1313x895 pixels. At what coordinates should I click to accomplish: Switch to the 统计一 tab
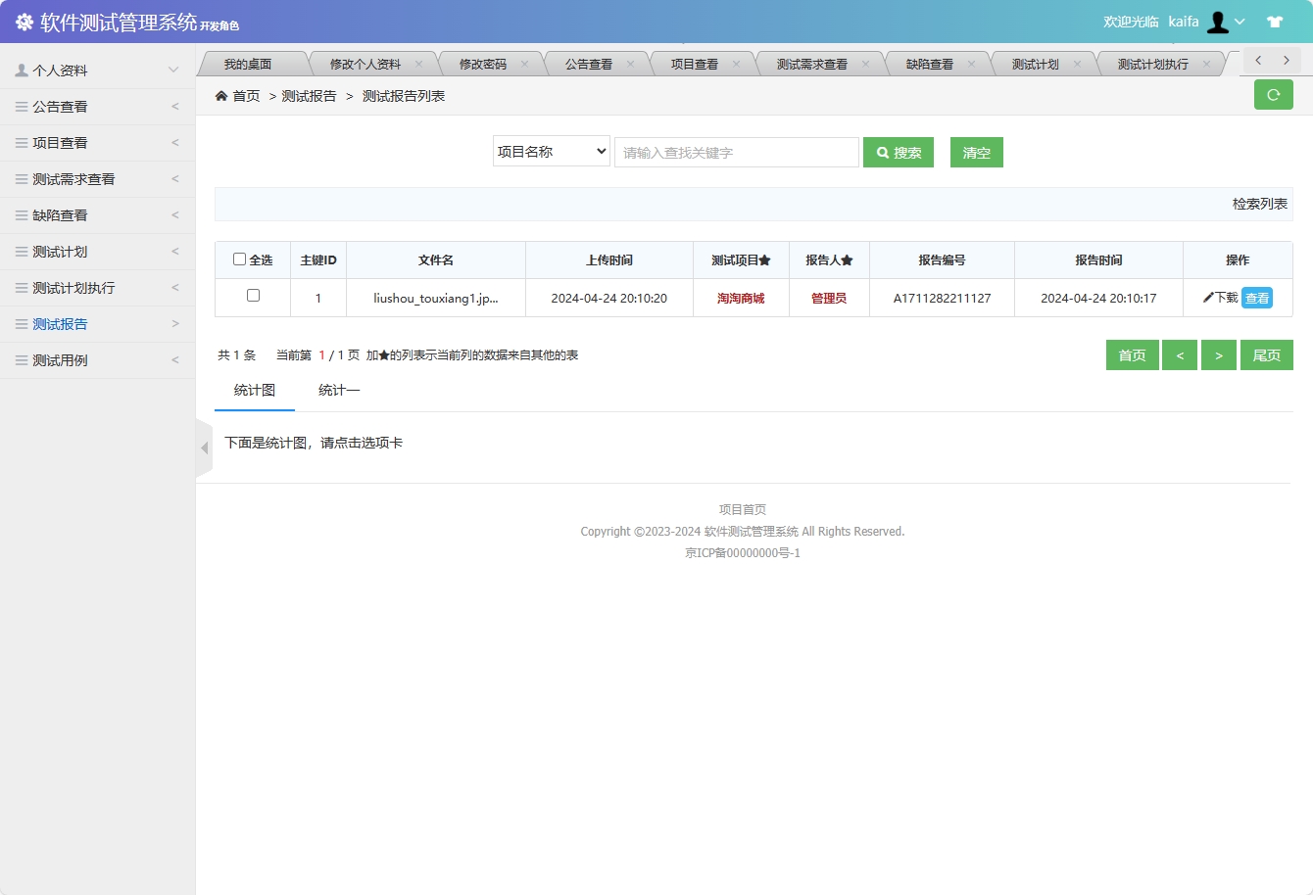click(x=339, y=389)
